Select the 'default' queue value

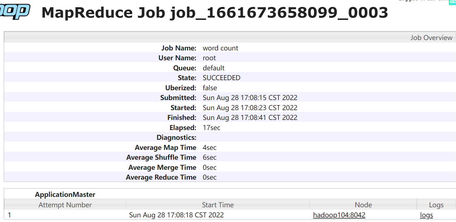[x=214, y=68]
